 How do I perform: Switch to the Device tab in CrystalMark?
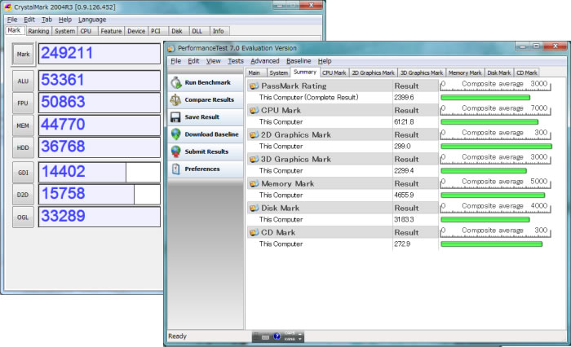tap(136, 31)
